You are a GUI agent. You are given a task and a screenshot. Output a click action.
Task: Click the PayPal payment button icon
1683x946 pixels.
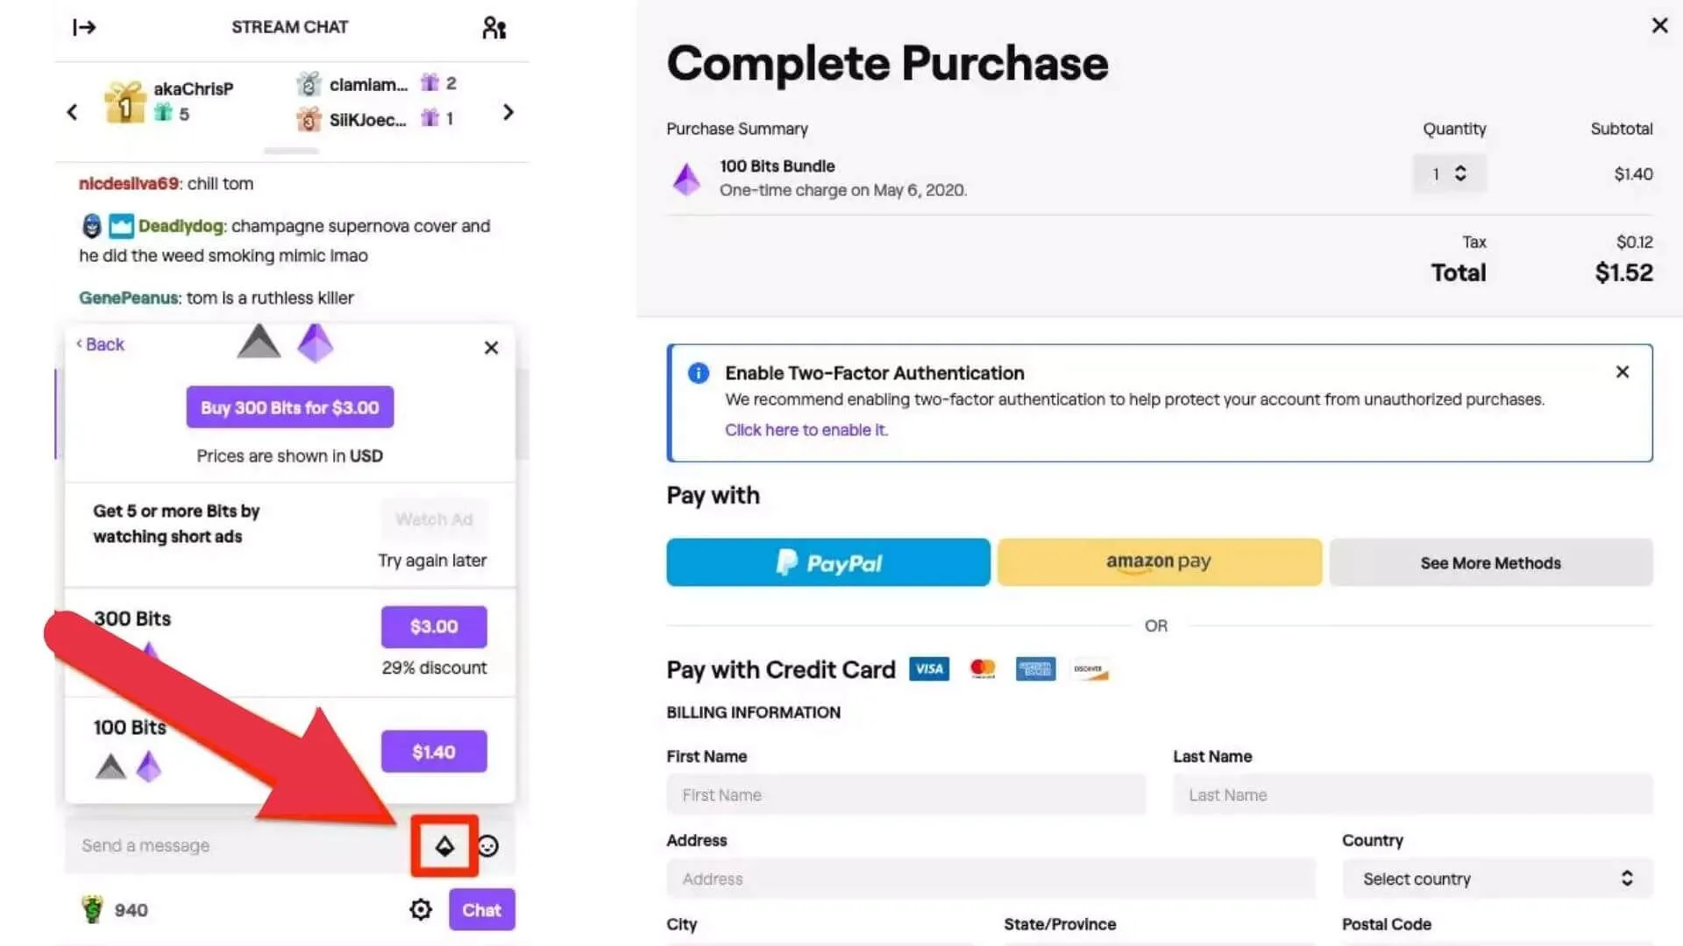pyautogui.click(x=827, y=562)
